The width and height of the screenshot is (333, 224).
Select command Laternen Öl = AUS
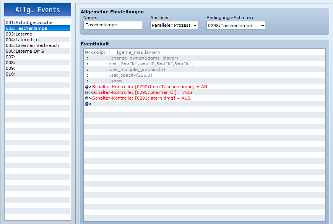pyautogui.click(x=205, y=92)
